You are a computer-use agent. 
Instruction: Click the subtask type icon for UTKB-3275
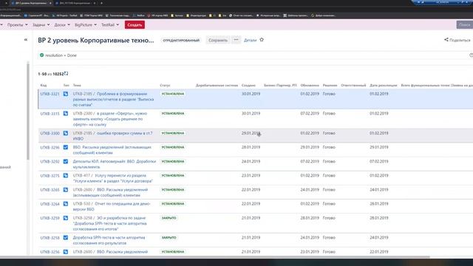point(66,176)
